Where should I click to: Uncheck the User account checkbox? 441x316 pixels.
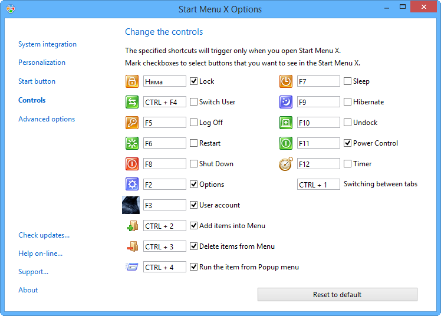pos(193,205)
